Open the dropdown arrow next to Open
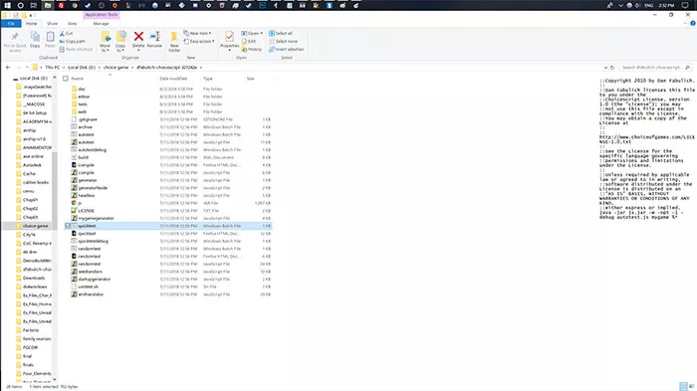The height and width of the screenshot is (391, 697). click(x=261, y=33)
